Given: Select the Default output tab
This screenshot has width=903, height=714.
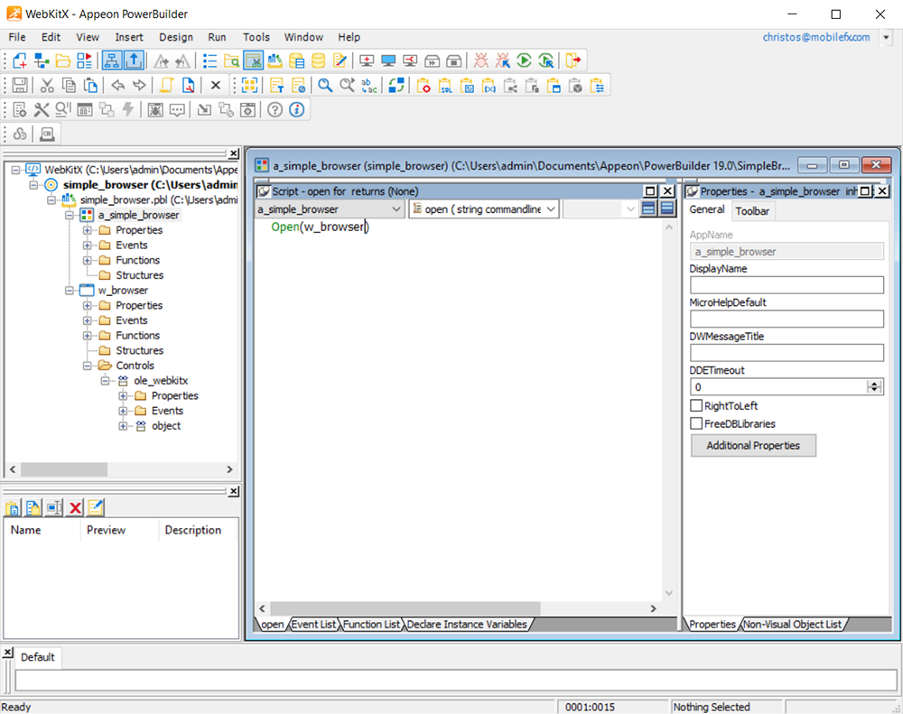Looking at the screenshot, I should [37, 657].
